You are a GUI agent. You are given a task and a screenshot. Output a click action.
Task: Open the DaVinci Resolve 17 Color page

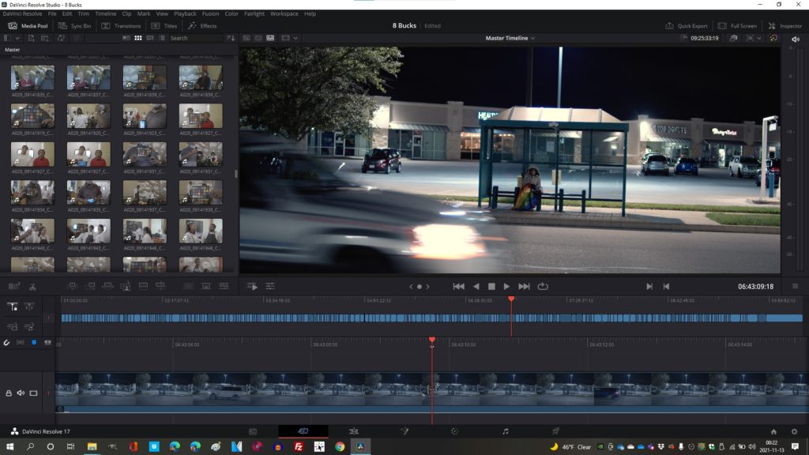(454, 431)
